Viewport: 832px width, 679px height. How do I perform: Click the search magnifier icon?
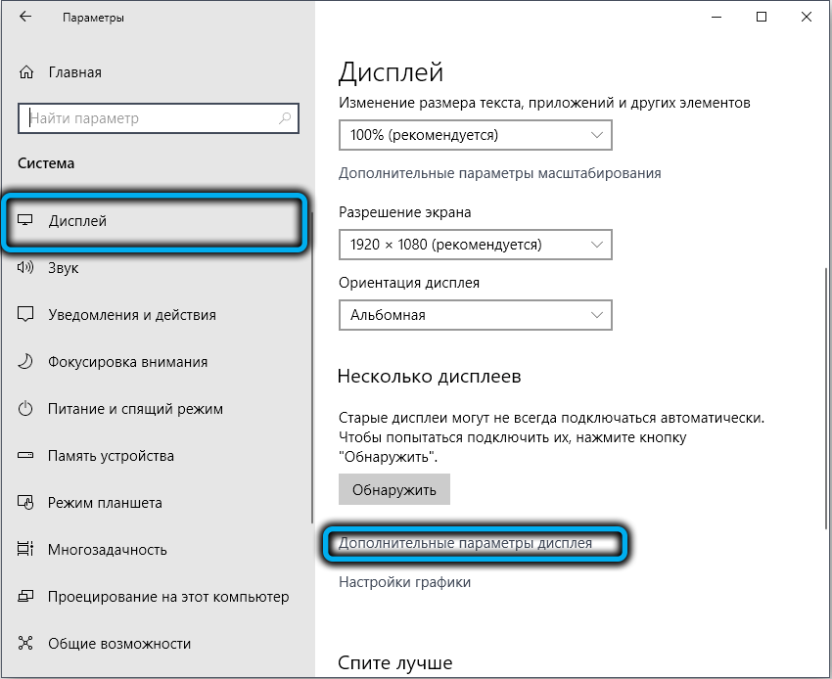[285, 118]
